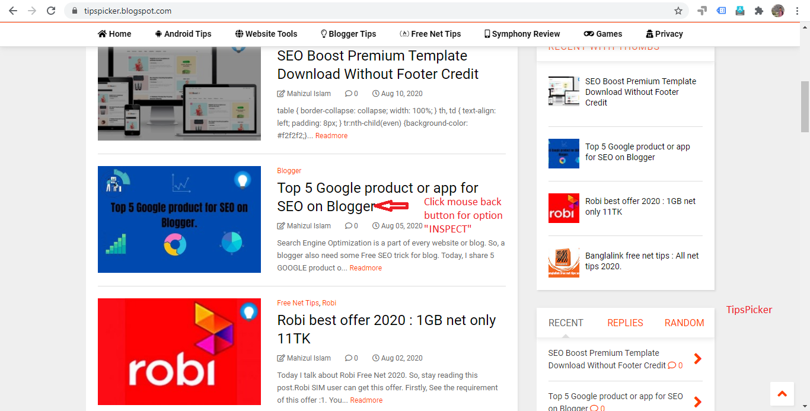Viewport: 810px width, 411px height.
Task: Click Mahizul Islam author on Aug 05 post
Action: (304, 226)
